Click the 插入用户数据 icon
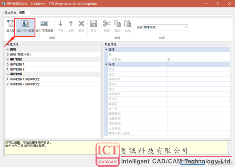 [x=25, y=24]
